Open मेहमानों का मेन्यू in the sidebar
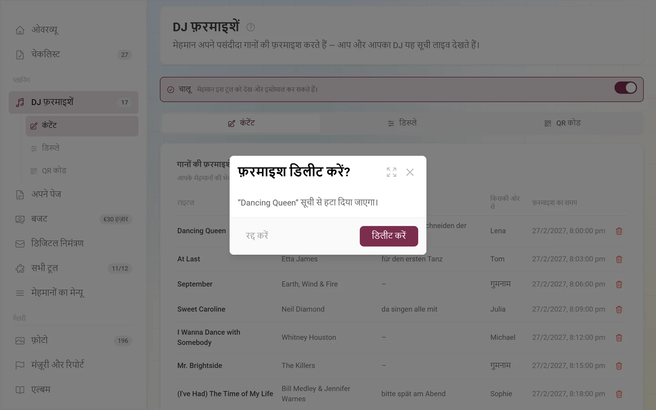This screenshot has width=656, height=410. coord(73,293)
